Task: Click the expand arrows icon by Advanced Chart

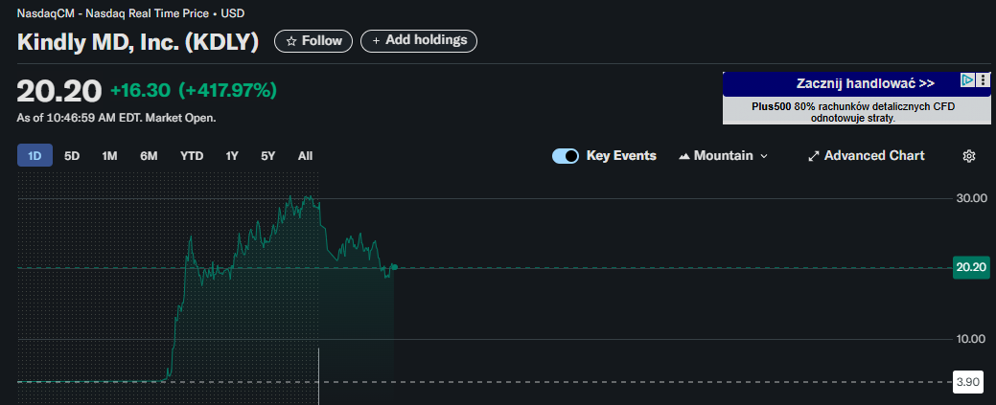Action: click(814, 156)
